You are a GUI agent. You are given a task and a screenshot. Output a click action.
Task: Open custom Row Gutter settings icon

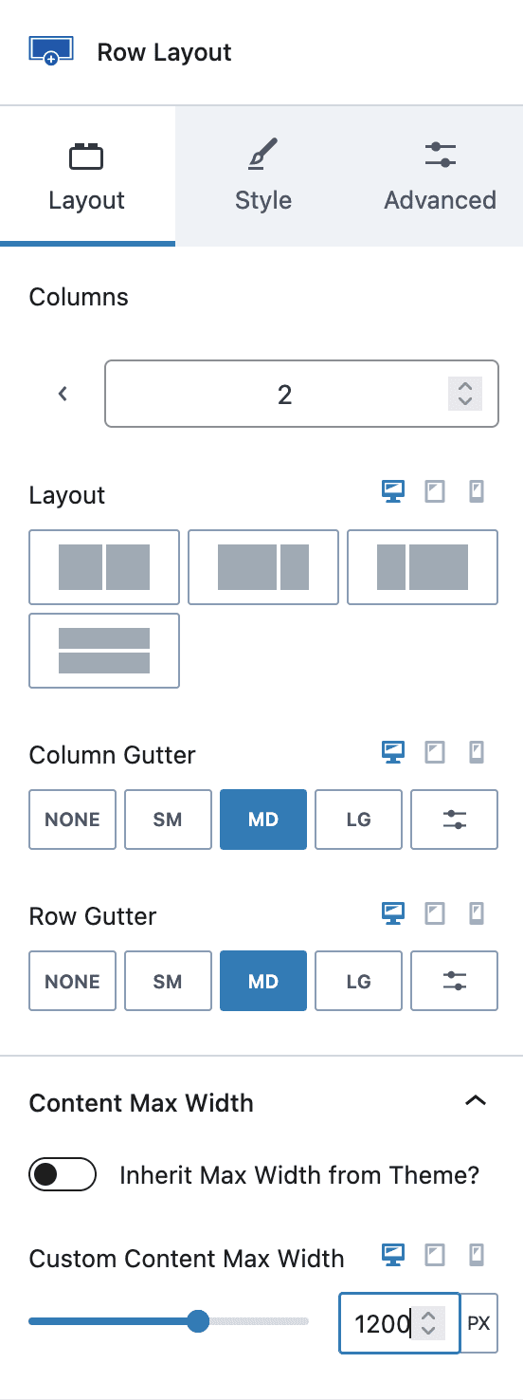click(x=454, y=981)
